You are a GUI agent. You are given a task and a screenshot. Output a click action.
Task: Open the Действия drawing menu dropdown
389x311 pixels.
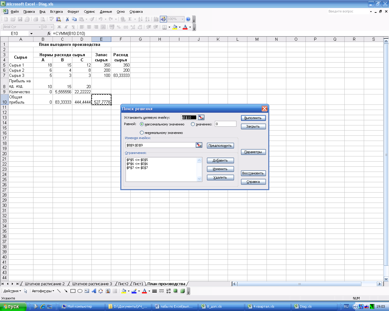[x=12, y=291]
